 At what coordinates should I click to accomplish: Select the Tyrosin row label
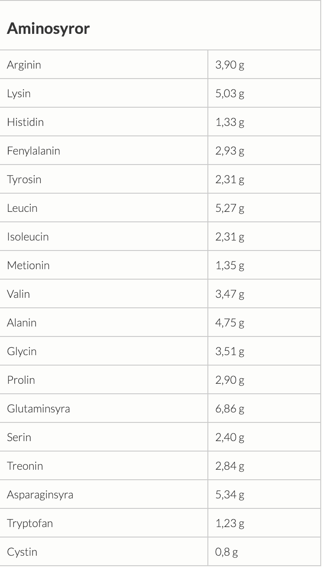[24, 180]
